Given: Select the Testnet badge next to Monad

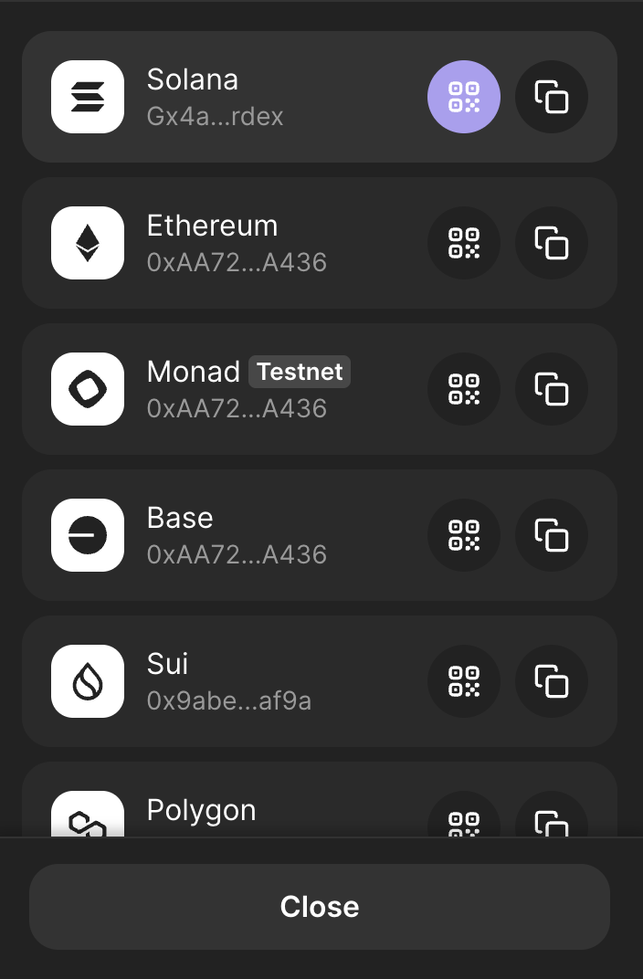Looking at the screenshot, I should click(x=300, y=372).
